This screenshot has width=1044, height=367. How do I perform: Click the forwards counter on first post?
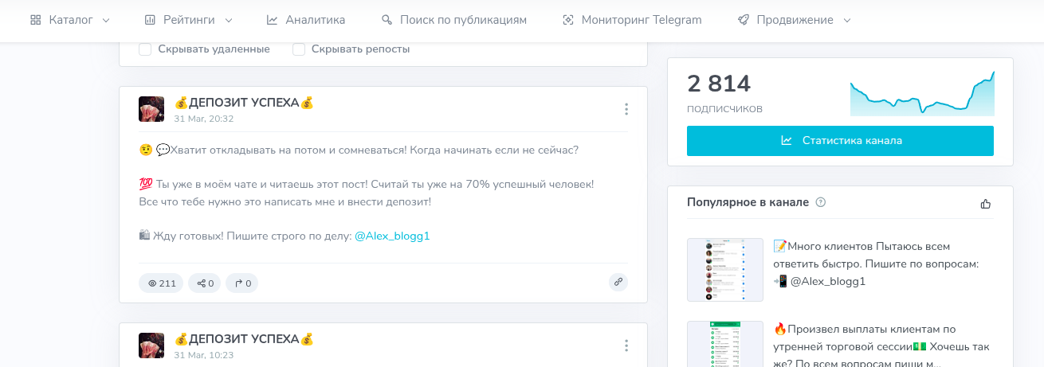point(242,283)
